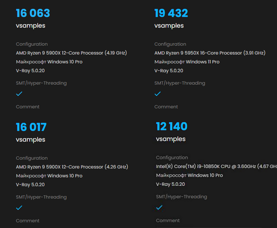Image resolution: width=277 pixels, height=228 pixels.
Task: Click AMD Ryzen 9 5900X (4.19 GHz) text
Action: click(x=71, y=53)
